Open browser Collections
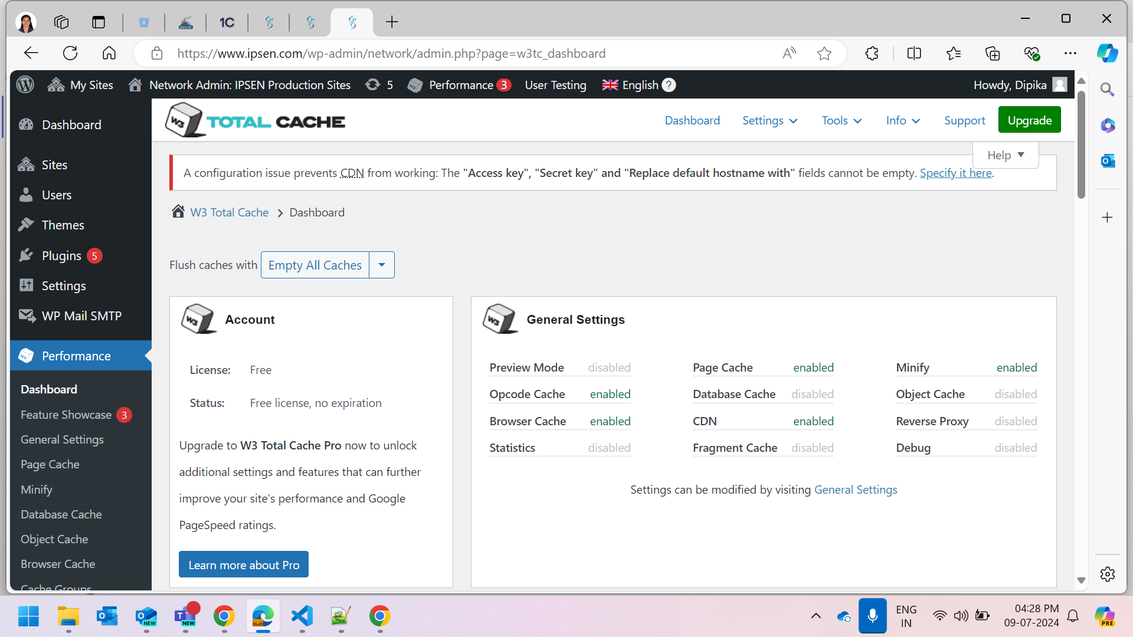This screenshot has height=637, width=1133. click(x=993, y=53)
